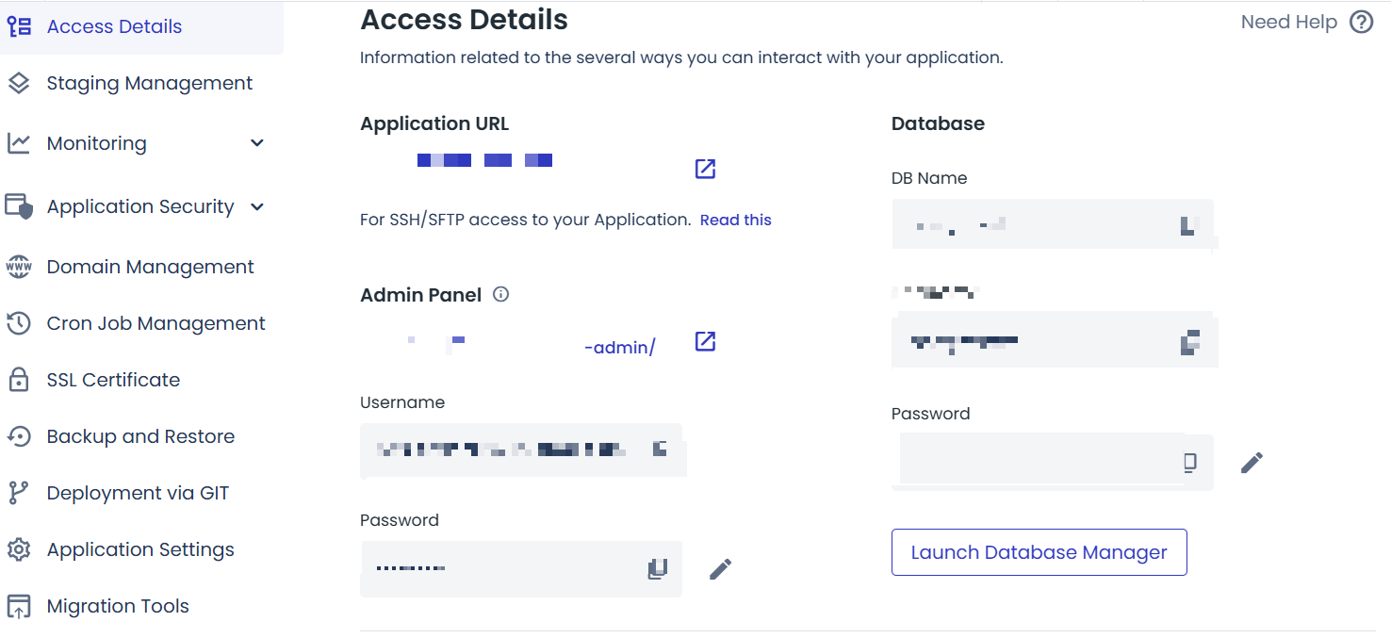The image size is (1391, 638).
Task: Copy the database password
Action: pos(1190,462)
